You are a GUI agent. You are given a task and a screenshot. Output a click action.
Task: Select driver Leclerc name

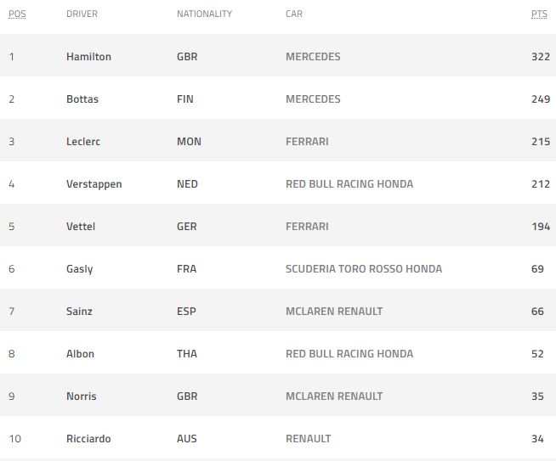pyautogui.click(x=83, y=142)
